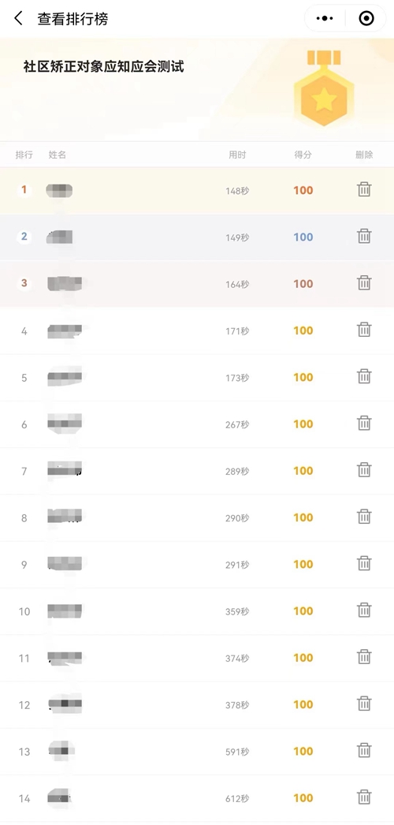394x825 pixels.
Task: Open the three-dot mini program menu
Action: click(x=325, y=19)
